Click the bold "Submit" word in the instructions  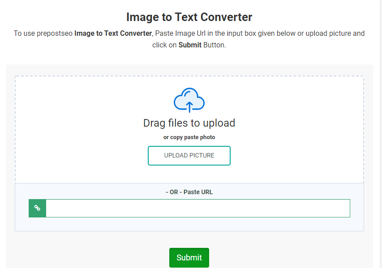pyautogui.click(x=190, y=45)
